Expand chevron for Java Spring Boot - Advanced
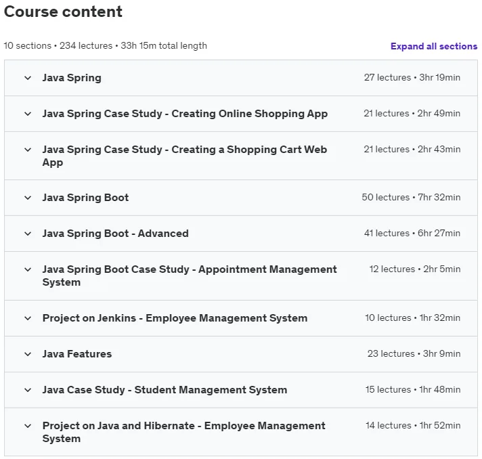482x459 pixels. (x=28, y=234)
